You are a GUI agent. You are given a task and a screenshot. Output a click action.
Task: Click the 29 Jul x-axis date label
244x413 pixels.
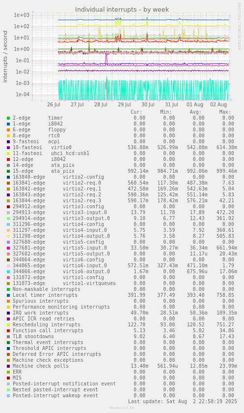pyautogui.click(x=125, y=104)
